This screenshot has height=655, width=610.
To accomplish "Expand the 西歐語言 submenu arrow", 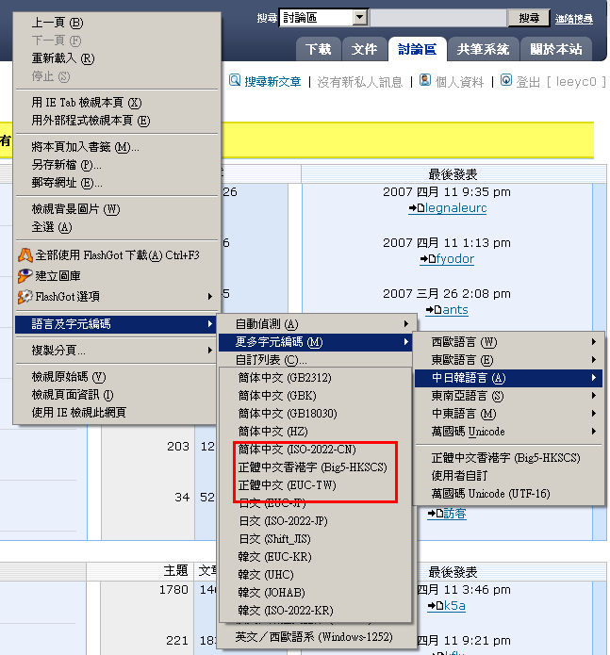I will click(594, 342).
